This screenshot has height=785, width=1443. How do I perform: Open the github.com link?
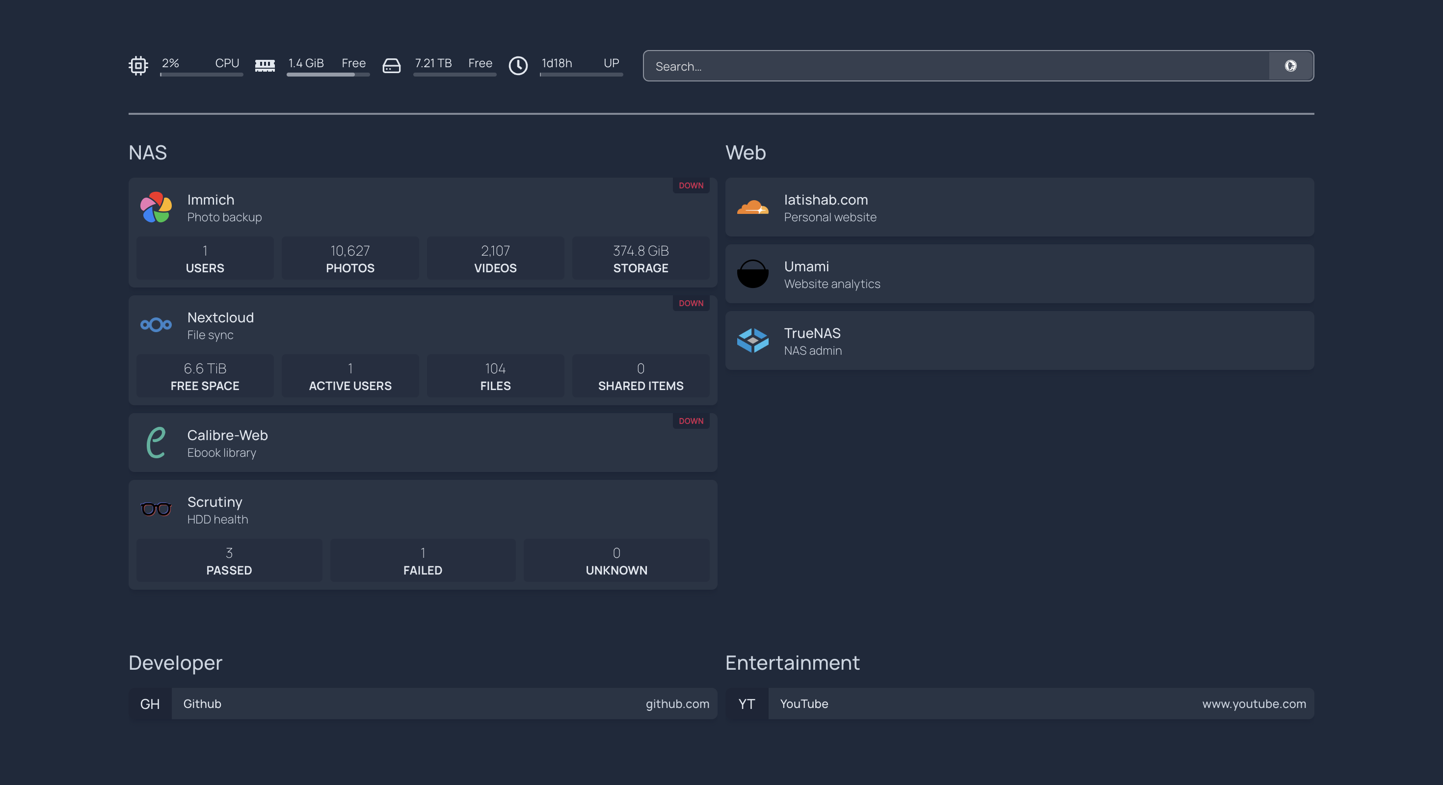click(x=678, y=704)
